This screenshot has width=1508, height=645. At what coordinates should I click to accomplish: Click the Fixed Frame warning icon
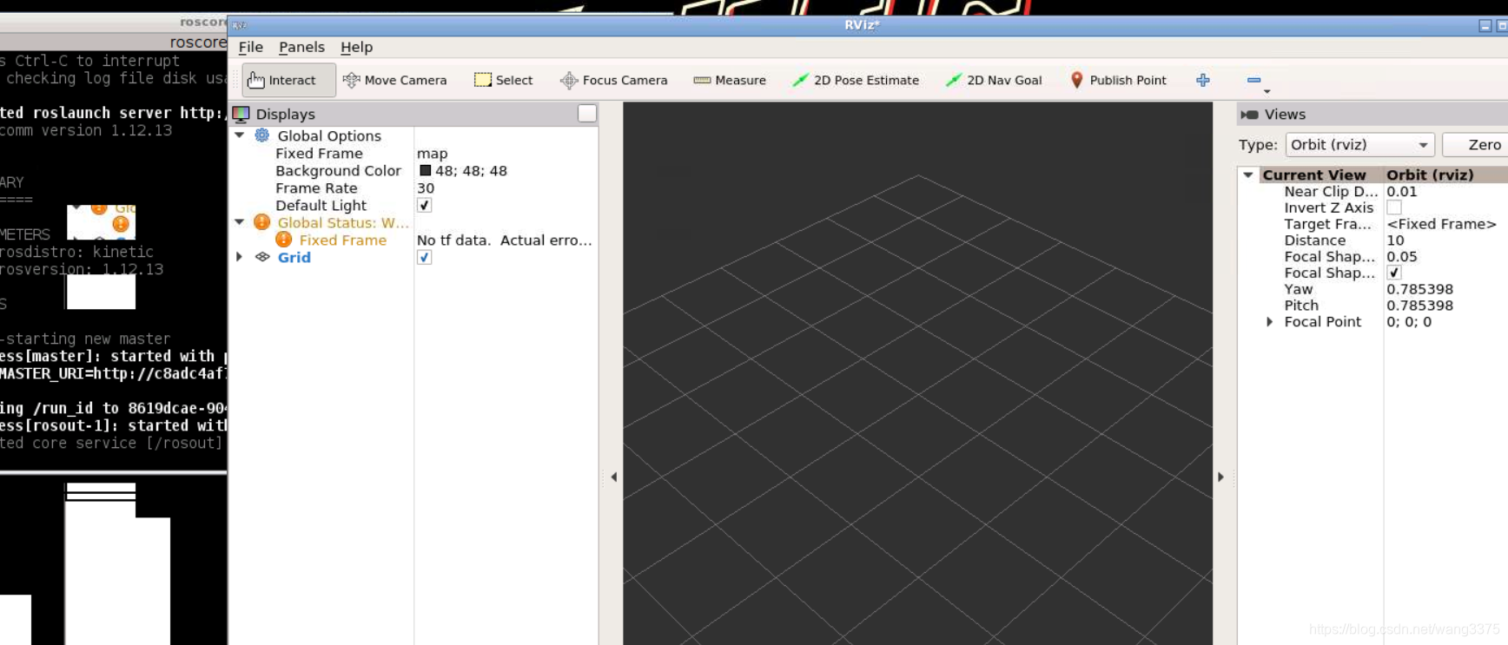(283, 240)
